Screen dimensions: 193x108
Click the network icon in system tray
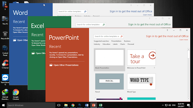pos(166,105)
